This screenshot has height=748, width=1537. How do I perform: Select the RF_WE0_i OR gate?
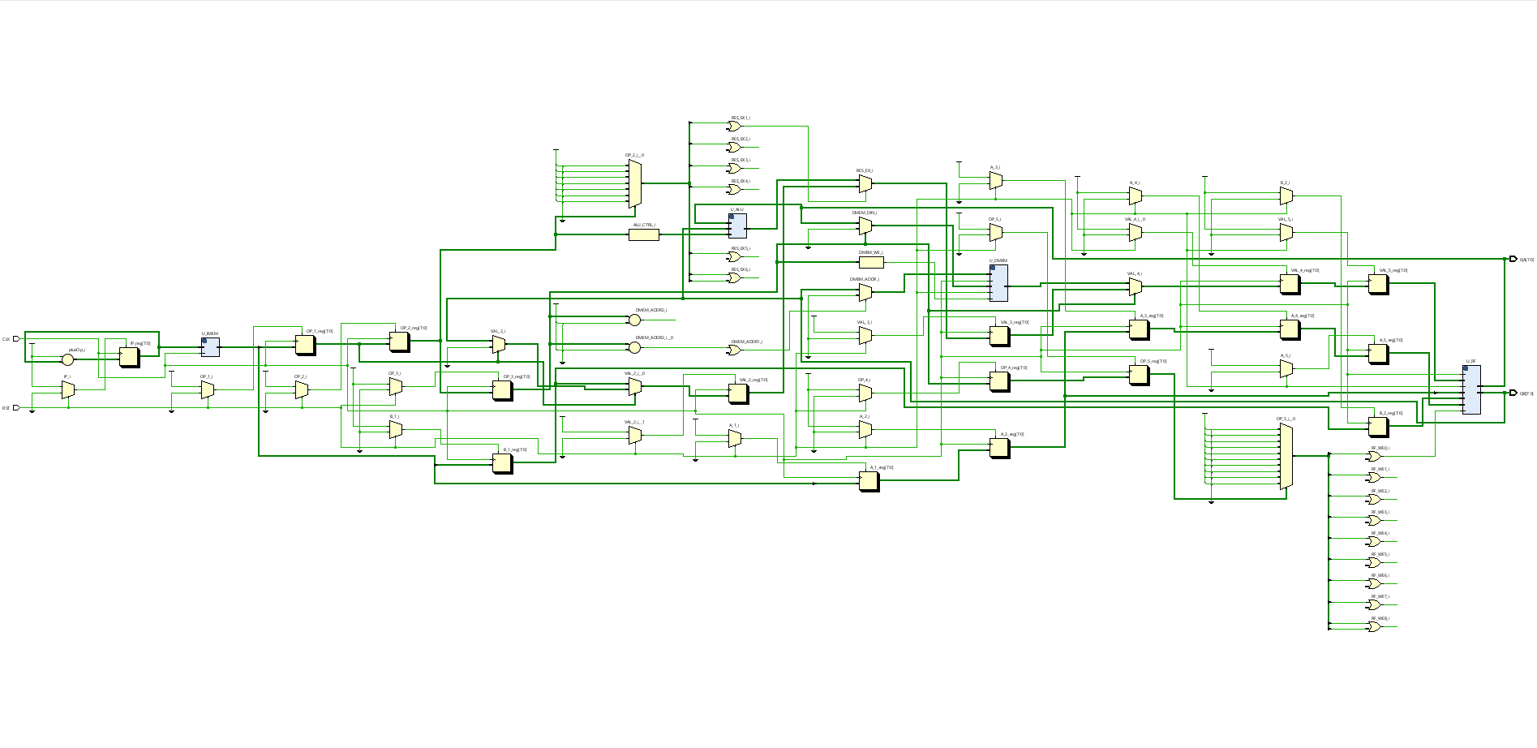click(x=1375, y=457)
